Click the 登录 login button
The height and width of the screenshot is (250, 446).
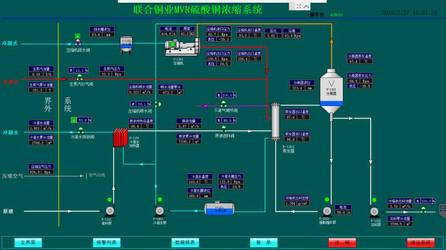[264, 242]
